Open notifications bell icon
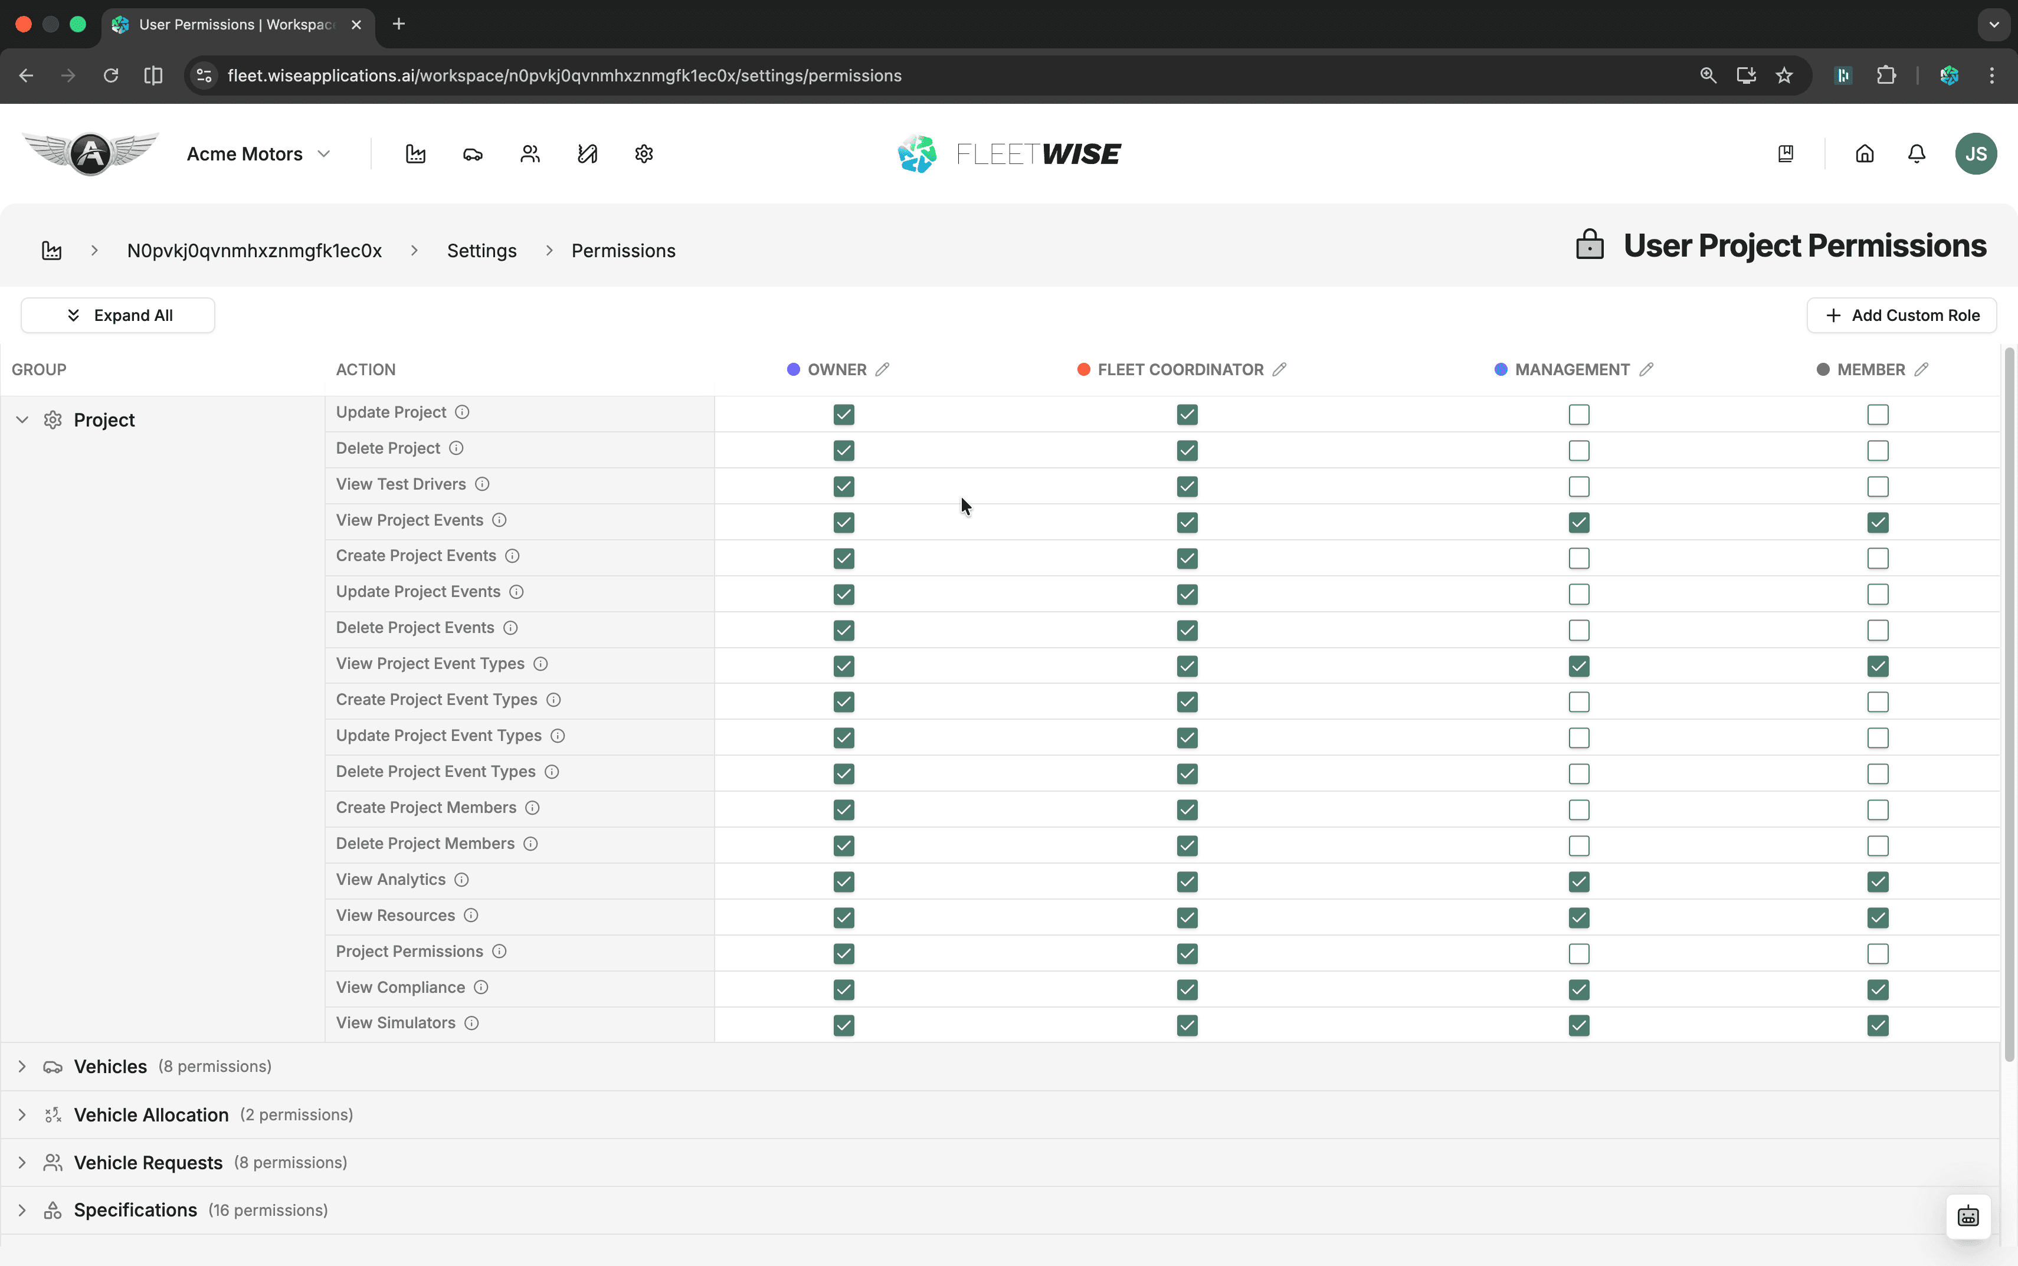 click(1917, 154)
